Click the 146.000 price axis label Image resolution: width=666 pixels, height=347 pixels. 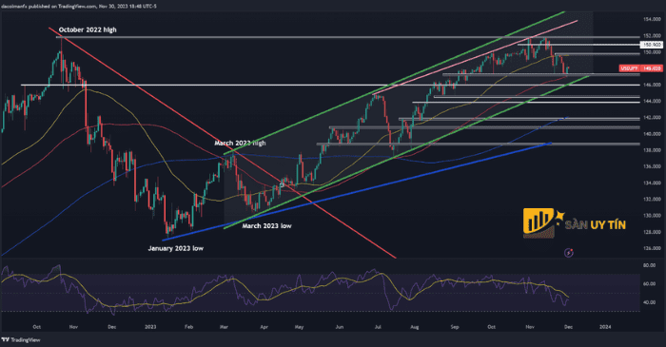[x=651, y=85]
